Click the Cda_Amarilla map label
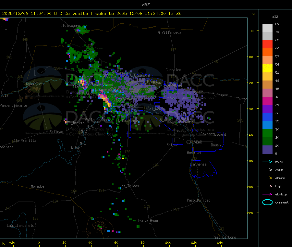The image size is (292, 247). 24,141
